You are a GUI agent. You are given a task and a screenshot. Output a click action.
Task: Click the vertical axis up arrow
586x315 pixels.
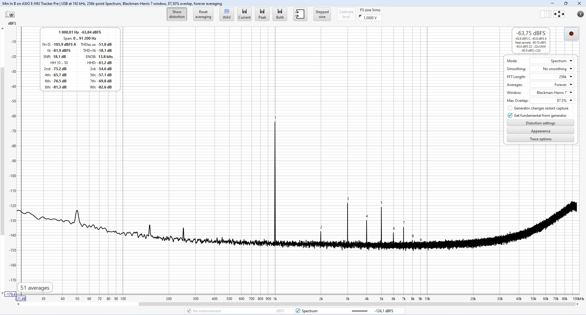point(2,29)
